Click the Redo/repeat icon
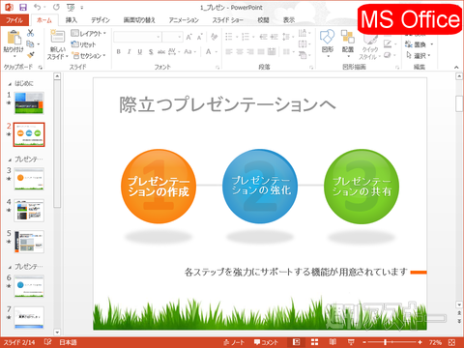The image size is (464, 348). [56, 7]
